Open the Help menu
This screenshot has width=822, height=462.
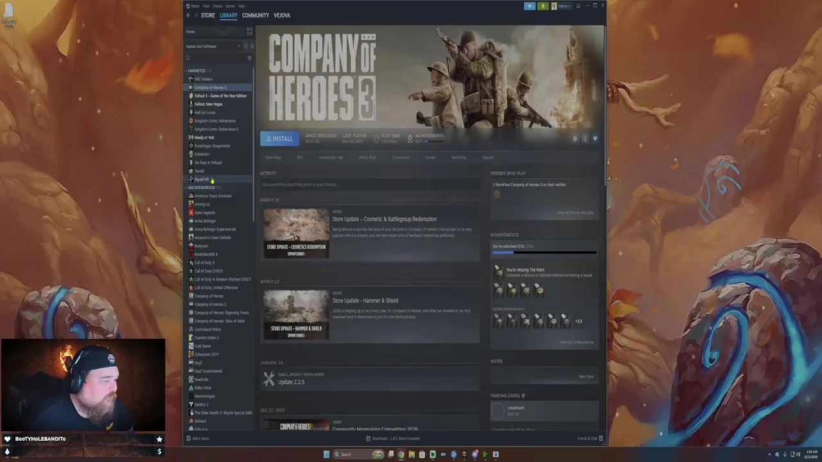[x=241, y=6]
